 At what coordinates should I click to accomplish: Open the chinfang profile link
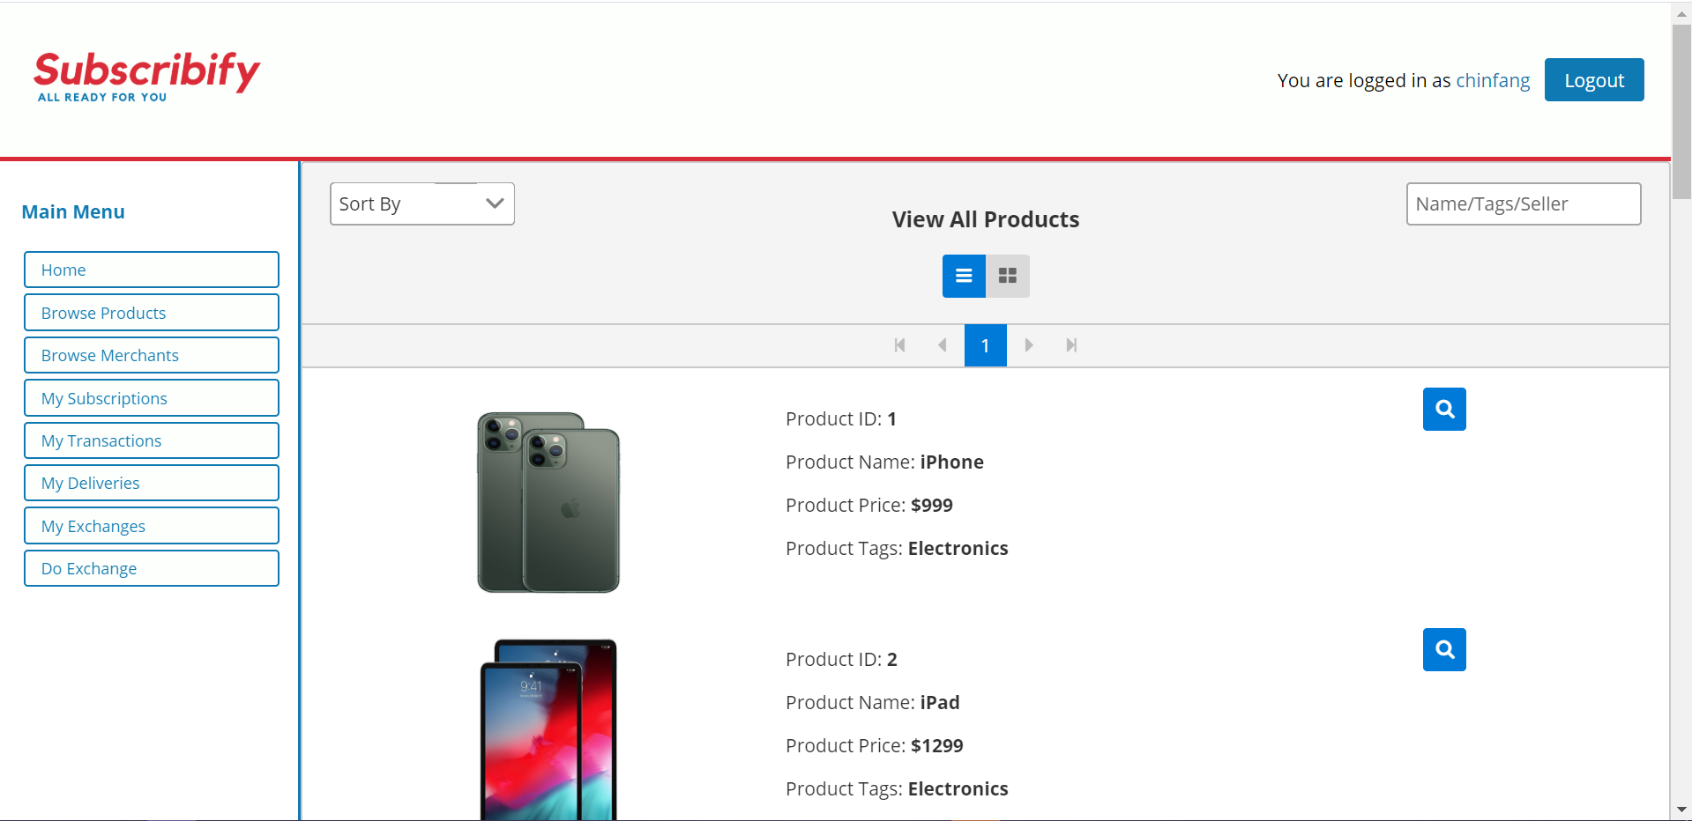(1493, 80)
